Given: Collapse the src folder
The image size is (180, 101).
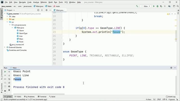Looking at the screenshot, I should click(x=7, y=22).
